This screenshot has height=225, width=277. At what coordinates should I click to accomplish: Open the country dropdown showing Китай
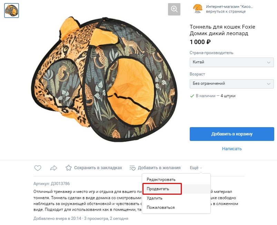[232, 62]
